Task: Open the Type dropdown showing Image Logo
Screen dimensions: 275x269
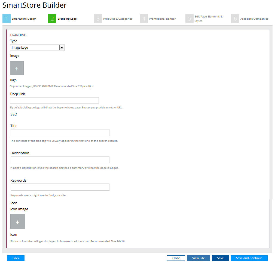Action: [x=37, y=48]
